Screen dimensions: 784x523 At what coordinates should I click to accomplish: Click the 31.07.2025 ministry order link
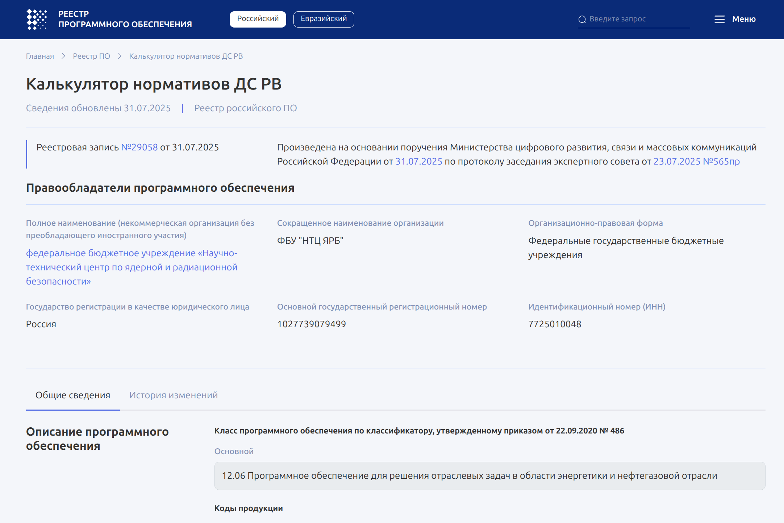coord(418,162)
